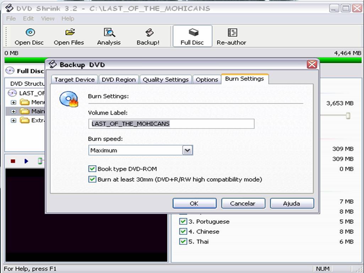Viewport: 364px width, 273px height.
Task: Click the Menus folder icon in tree
Action: (25, 102)
